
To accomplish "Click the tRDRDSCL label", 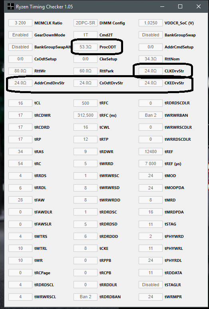I will tap(44, 285).
